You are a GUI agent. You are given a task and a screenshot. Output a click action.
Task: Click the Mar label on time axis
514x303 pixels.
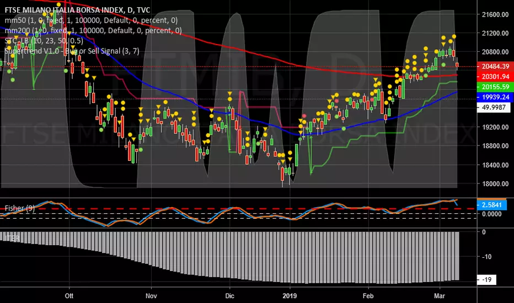click(x=440, y=296)
